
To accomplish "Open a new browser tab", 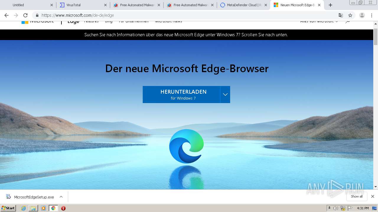I will tap(330, 5).
